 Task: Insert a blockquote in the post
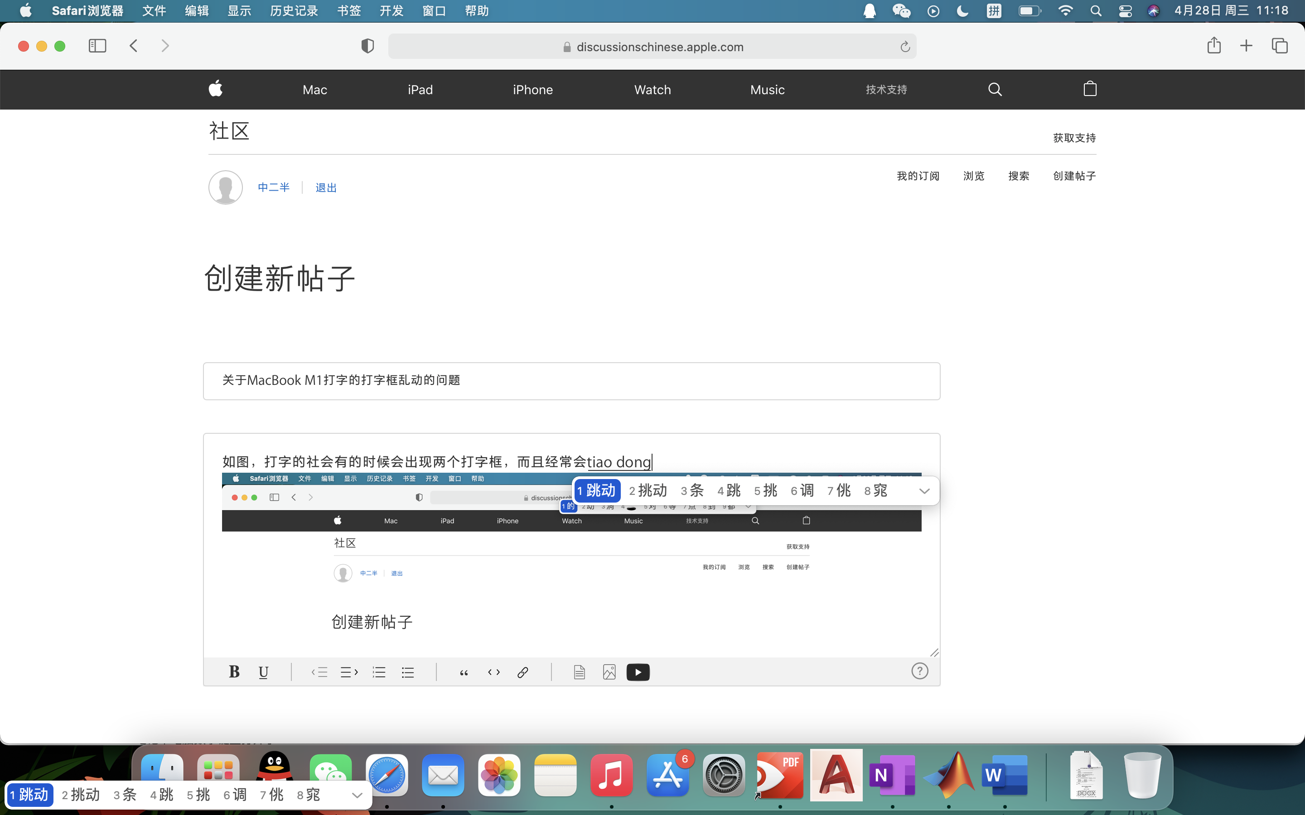464,671
